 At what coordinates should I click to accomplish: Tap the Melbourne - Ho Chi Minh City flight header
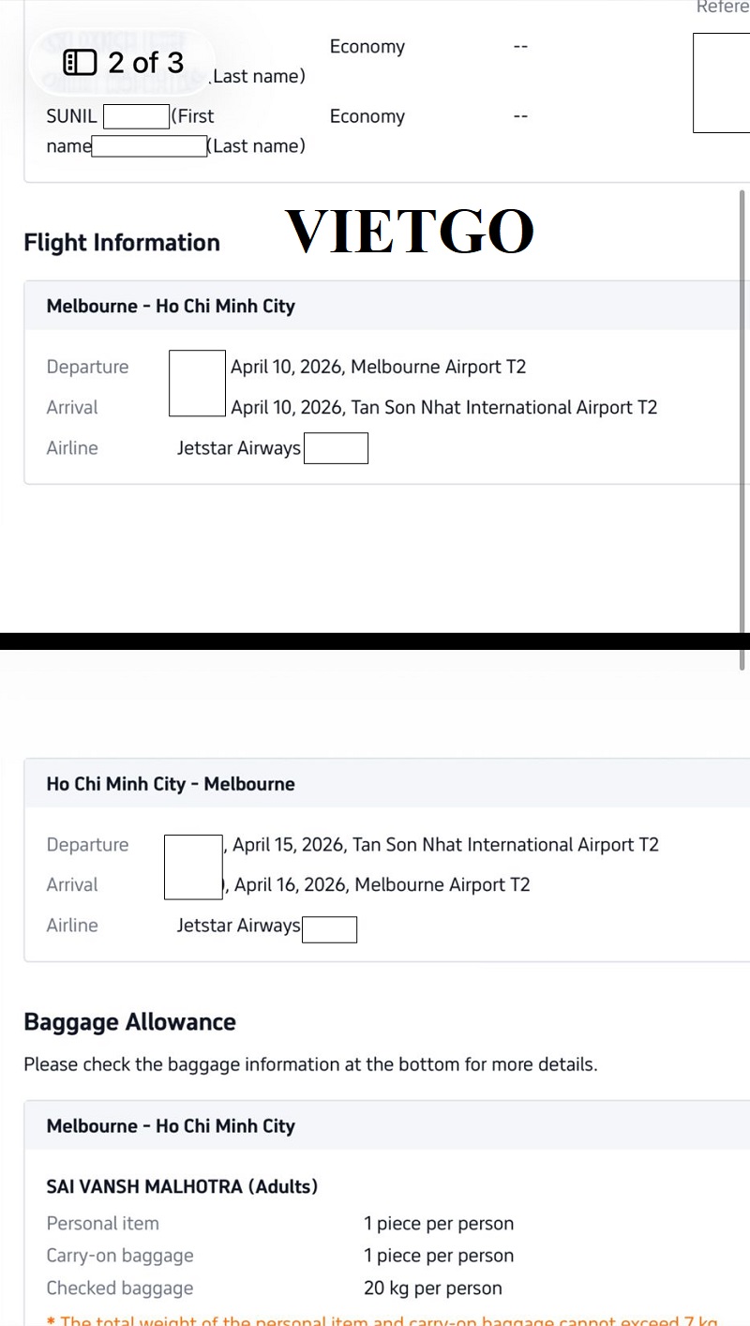tap(171, 306)
